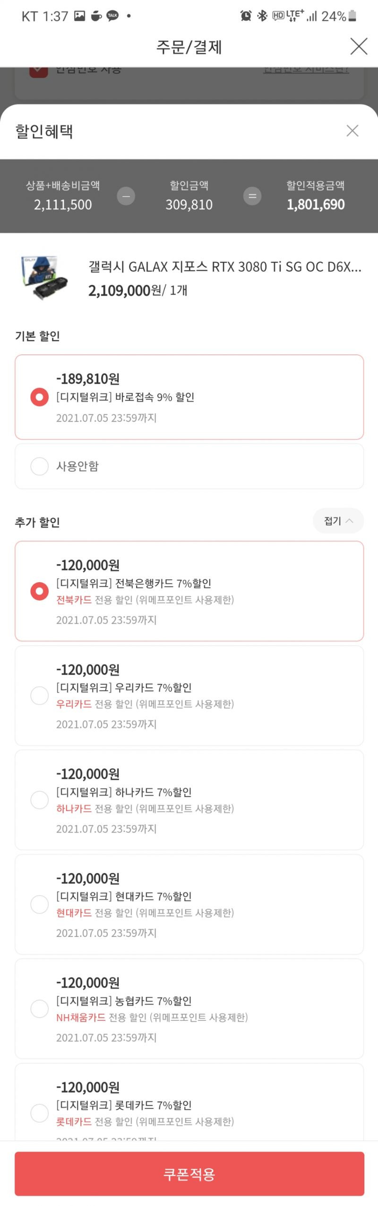Tap the minus icon beside 할인금액

[x=126, y=196]
